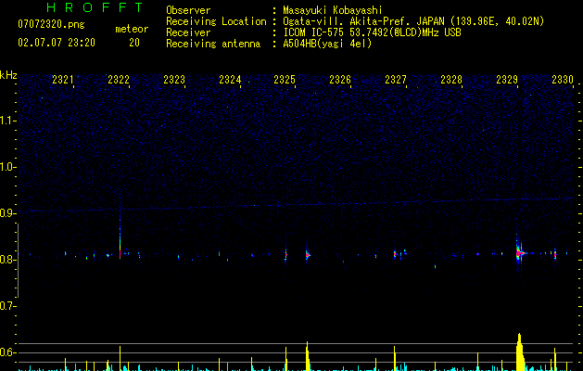The height and width of the screenshot is (371, 583).
Task: Click the 1.1 frequency axis label
Action: click(x=7, y=121)
